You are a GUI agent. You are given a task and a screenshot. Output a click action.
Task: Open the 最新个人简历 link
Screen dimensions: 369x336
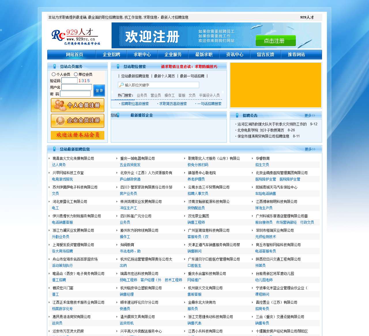point(164,76)
